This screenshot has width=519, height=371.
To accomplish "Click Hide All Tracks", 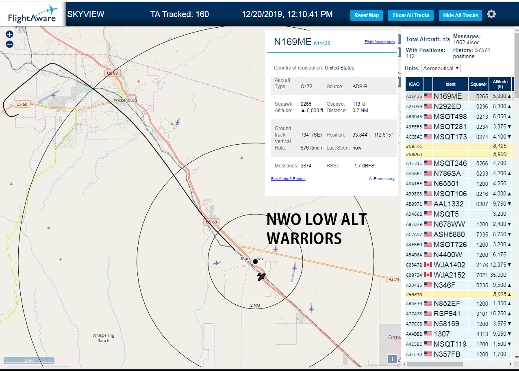I will tap(460, 15).
